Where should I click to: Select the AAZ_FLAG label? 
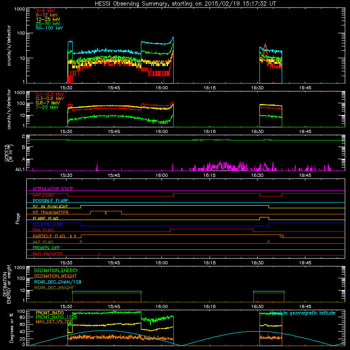[x=43, y=242]
